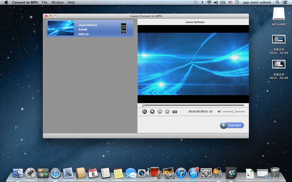Click the Convert button

(232, 125)
